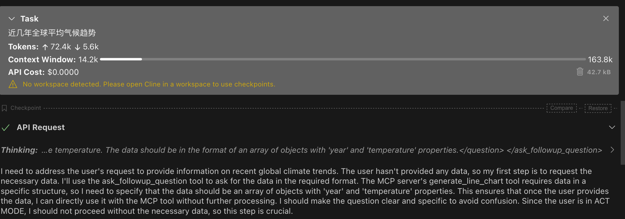The height and width of the screenshot is (219, 625).
Task: Delete task using the trash icon
Action: pyautogui.click(x=580, y=72)
